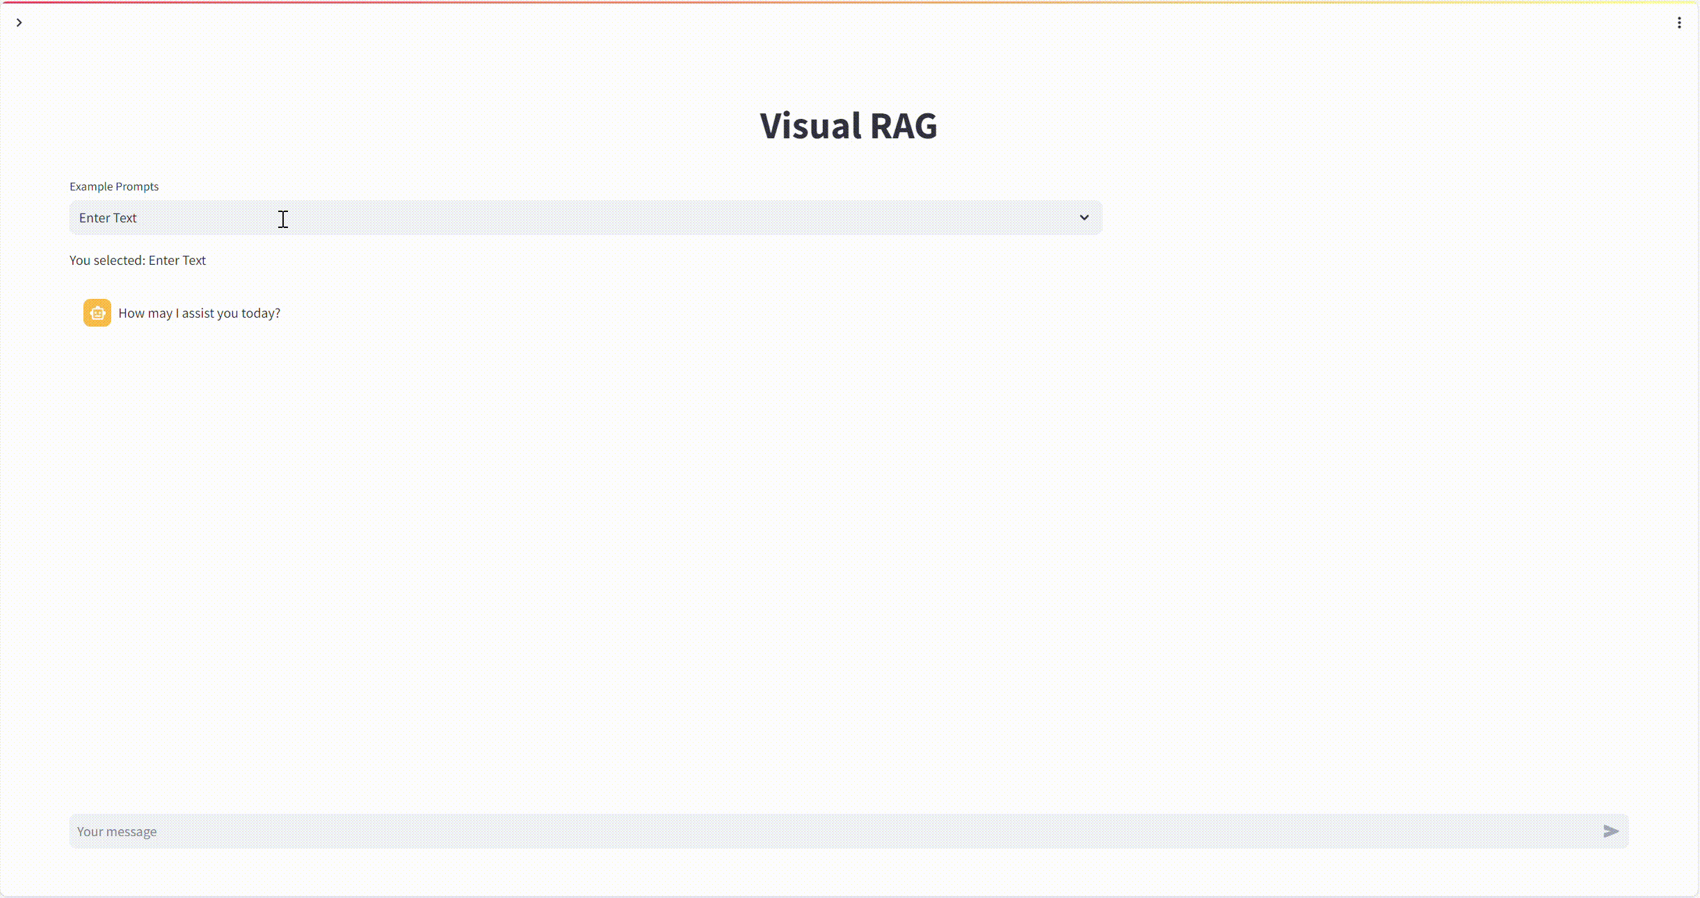Select the submit arrow beside the message box
This screenshot has width=1700, height=898.
tap(1610, 831)
